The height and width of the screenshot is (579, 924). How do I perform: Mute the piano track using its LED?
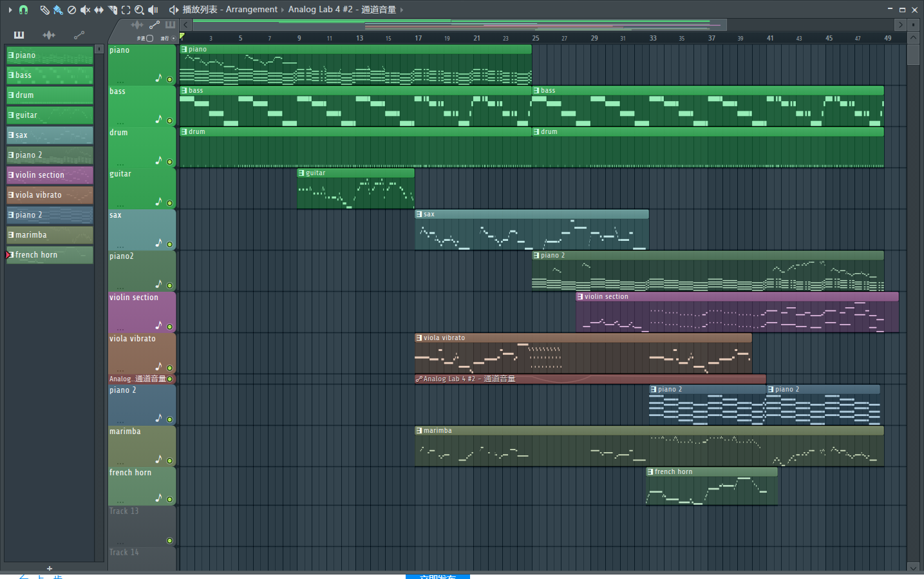(x=170, y=80)
